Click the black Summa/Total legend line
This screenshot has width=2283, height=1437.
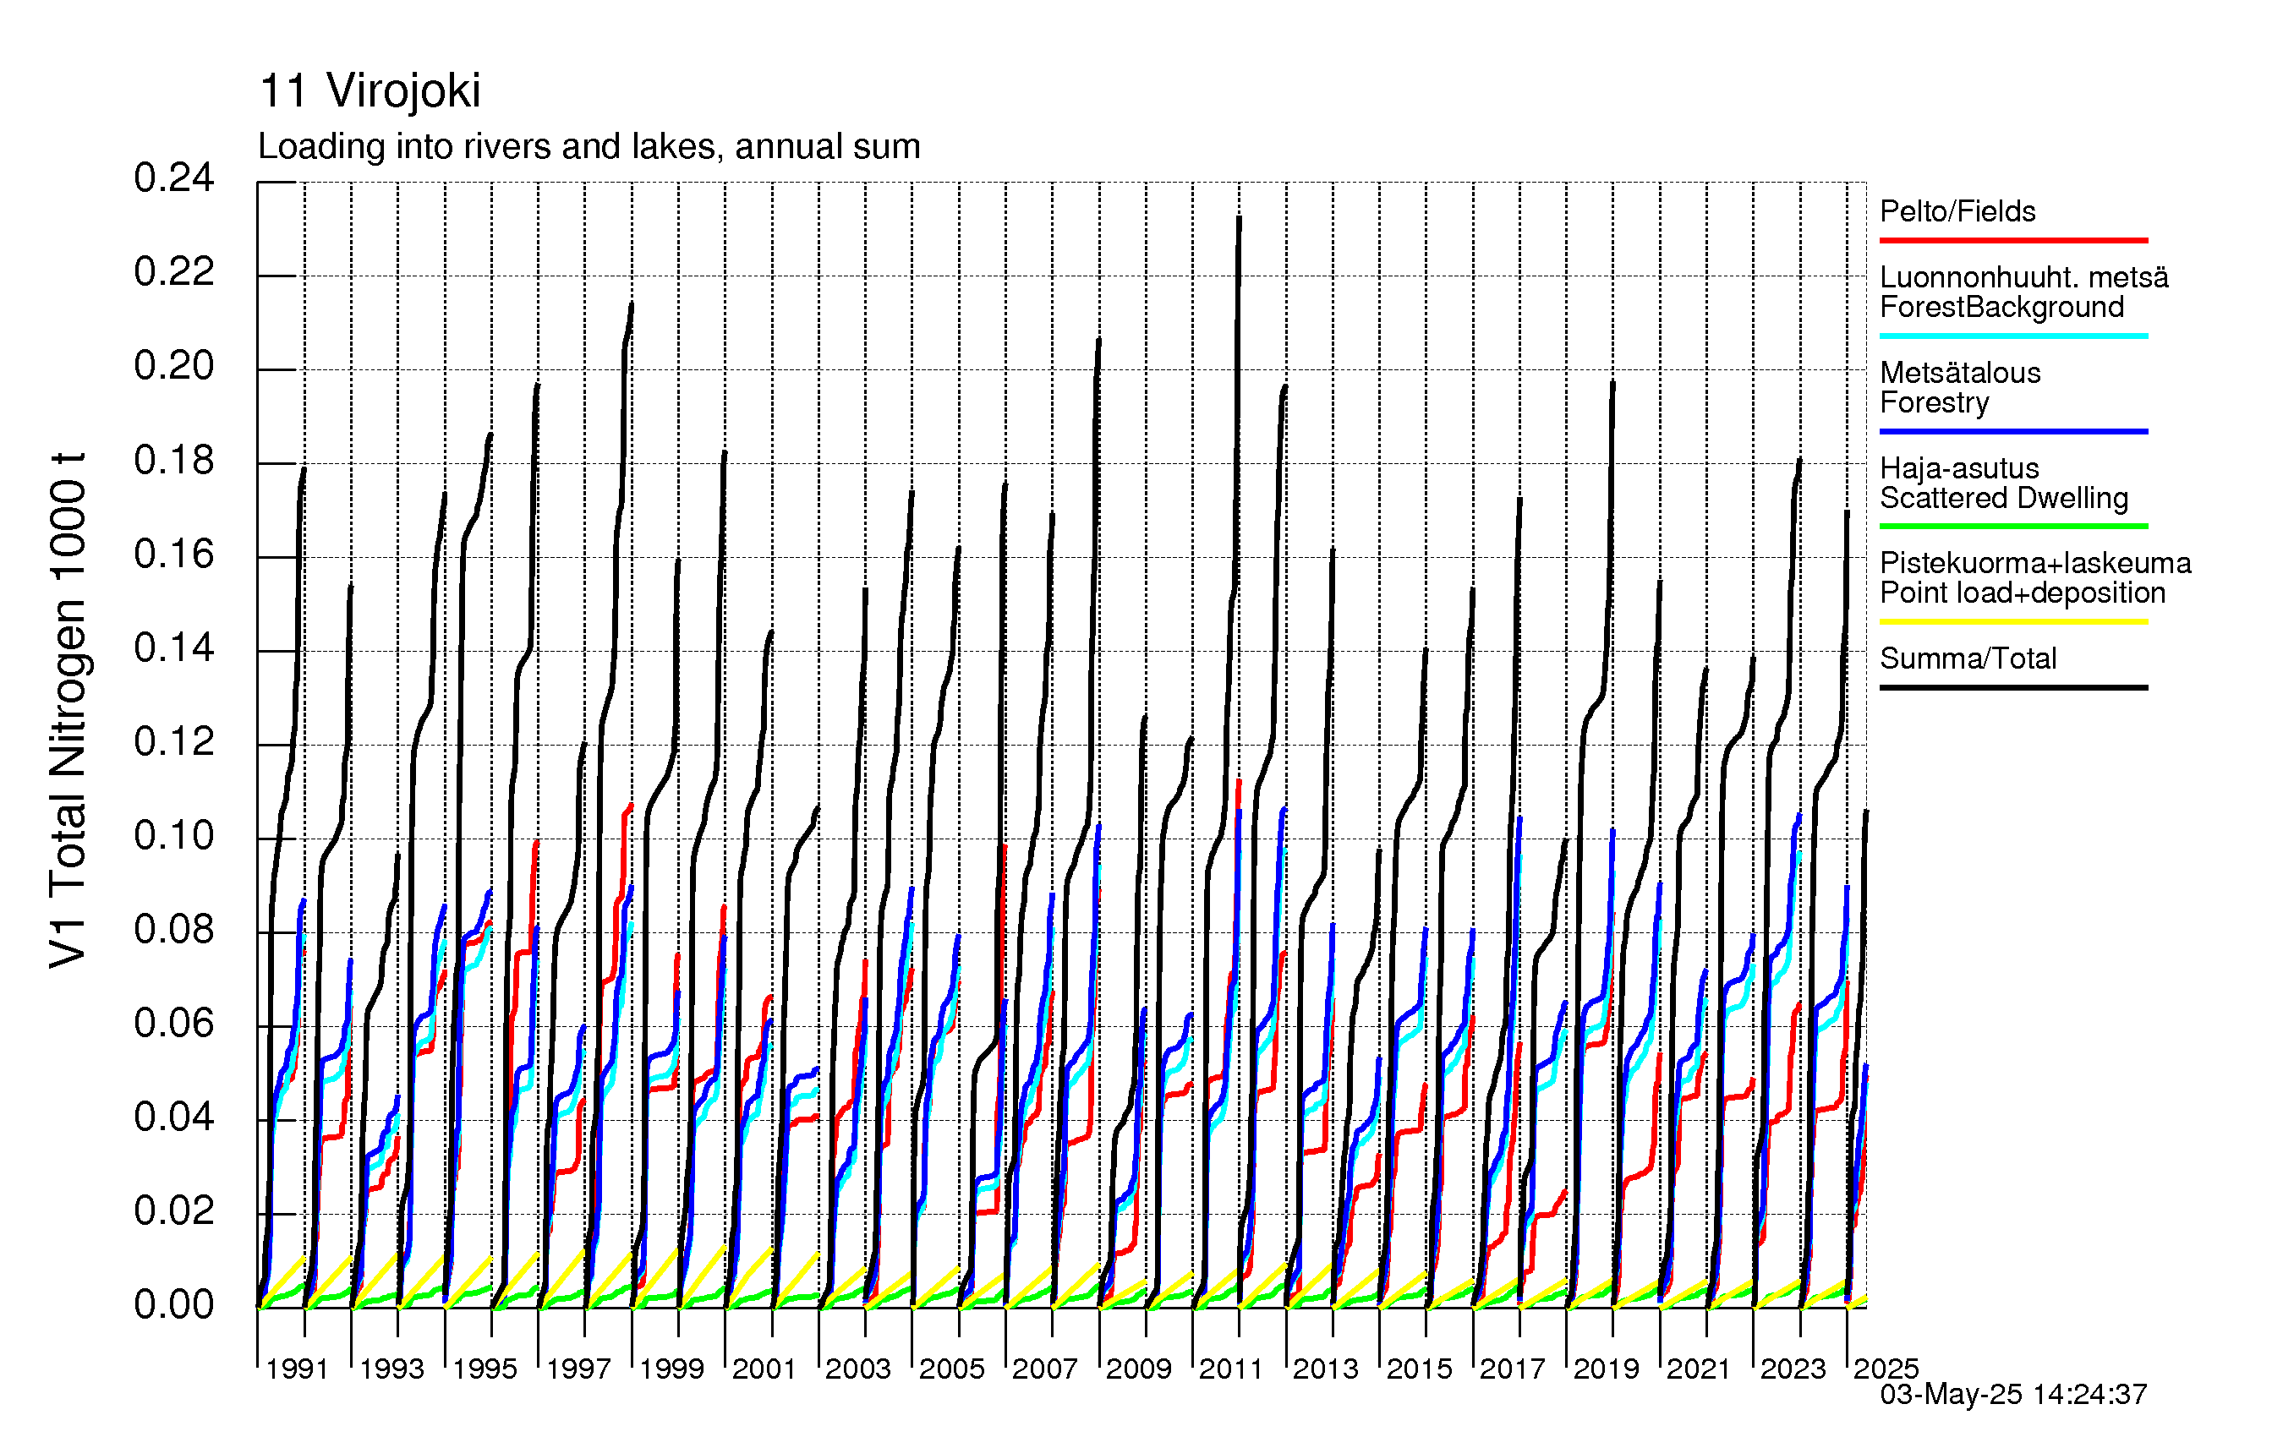[2012, 687]
